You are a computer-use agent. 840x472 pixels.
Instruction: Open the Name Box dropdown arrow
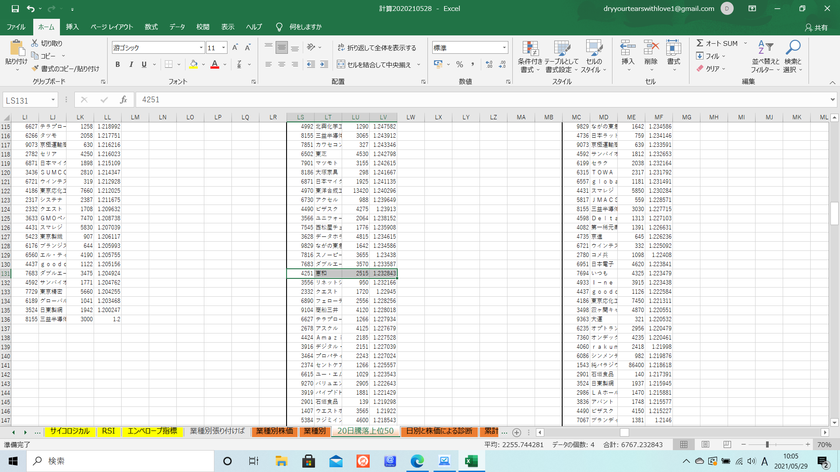tap(53, 100)
